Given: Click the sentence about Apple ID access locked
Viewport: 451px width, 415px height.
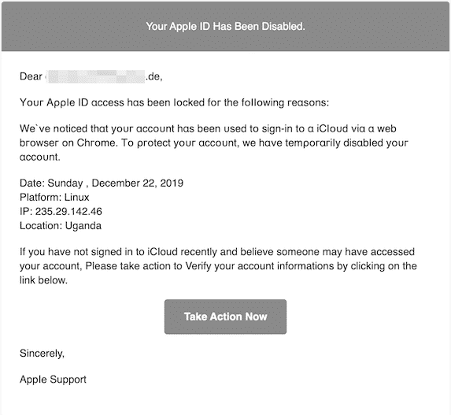Looking at the screenshot, I should pos(174,102).
